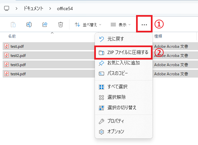The image size is (198, 145).
Task: Choose 選択解除 menu item
Action: coord(124,97)
